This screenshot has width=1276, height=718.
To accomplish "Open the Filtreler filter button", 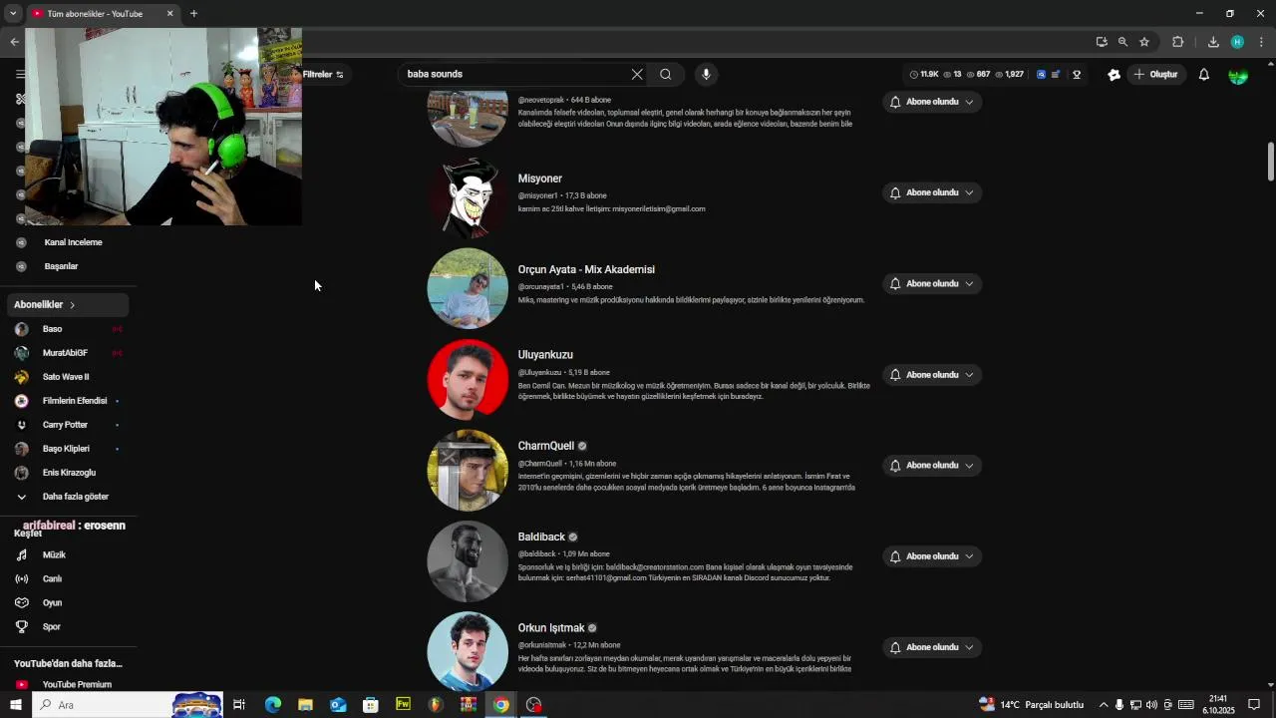I will tap(322, 74).
